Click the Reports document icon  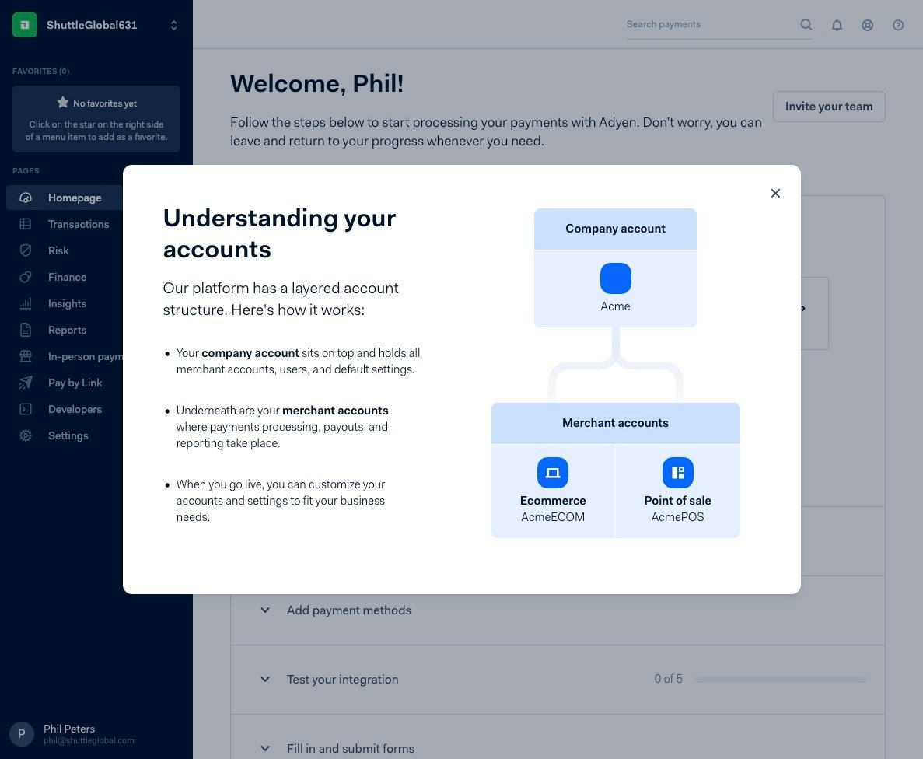pos(26,330)
